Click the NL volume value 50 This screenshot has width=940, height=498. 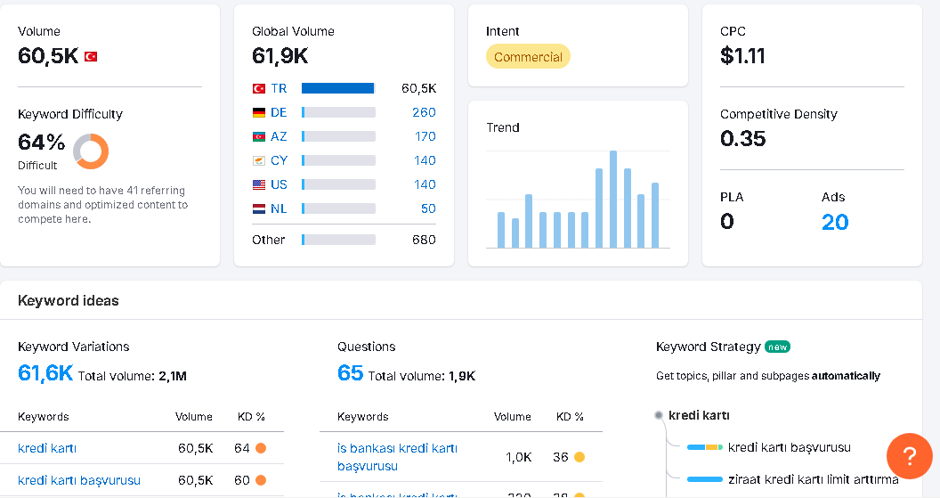pyautogui.click(x=428, y=208)
